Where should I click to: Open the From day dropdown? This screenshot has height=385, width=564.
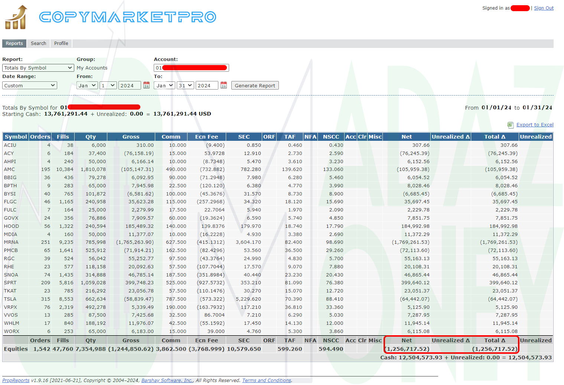108,85
